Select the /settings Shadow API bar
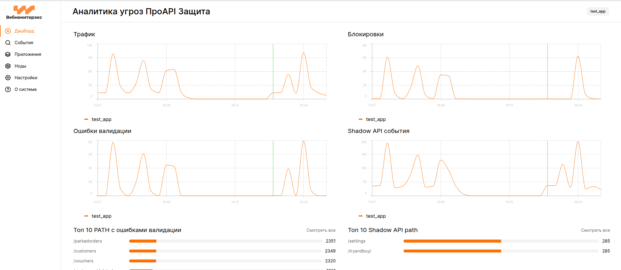Viewport: 621px width, 270px height. [501, 241]
